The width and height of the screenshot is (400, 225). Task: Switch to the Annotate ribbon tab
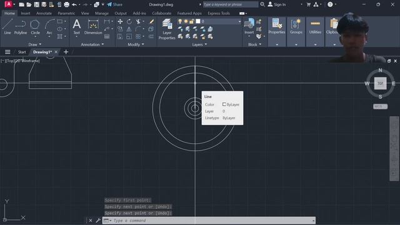point(44,13)
